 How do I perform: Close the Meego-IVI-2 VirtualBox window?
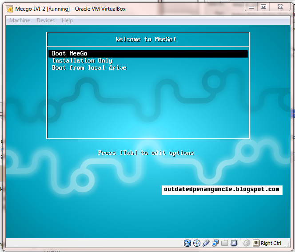point(280,7)
